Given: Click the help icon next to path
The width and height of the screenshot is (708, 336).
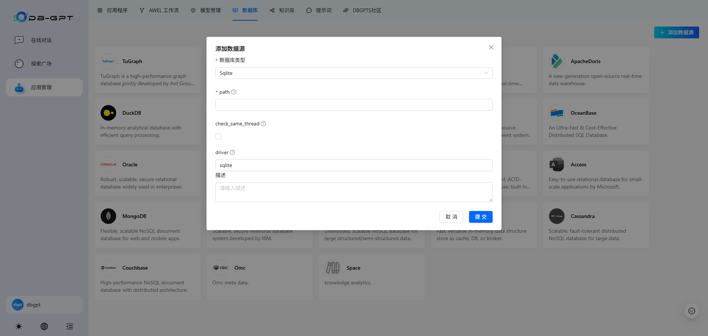Looking at the screenshot, I should tap(234, 92).
